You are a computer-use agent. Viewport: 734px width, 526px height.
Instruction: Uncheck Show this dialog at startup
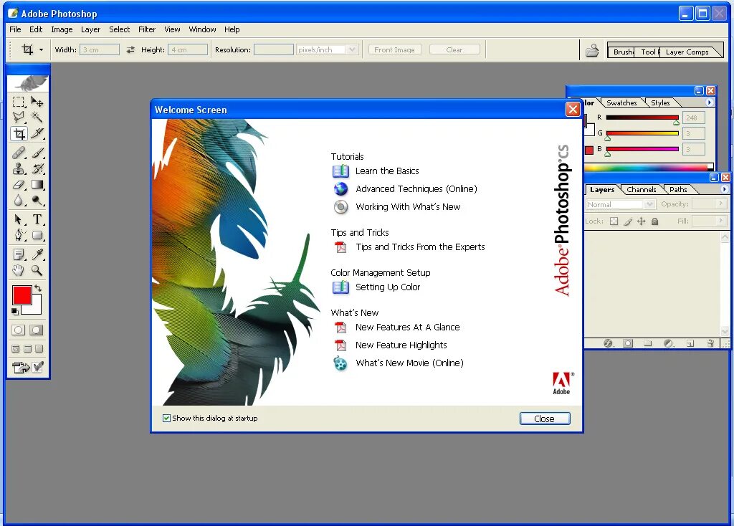click(166, 418)
